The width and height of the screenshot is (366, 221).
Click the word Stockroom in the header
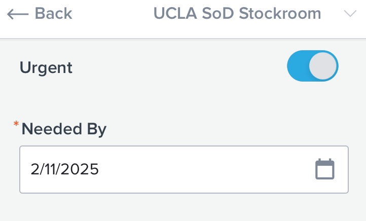click(x=280, y=13)
